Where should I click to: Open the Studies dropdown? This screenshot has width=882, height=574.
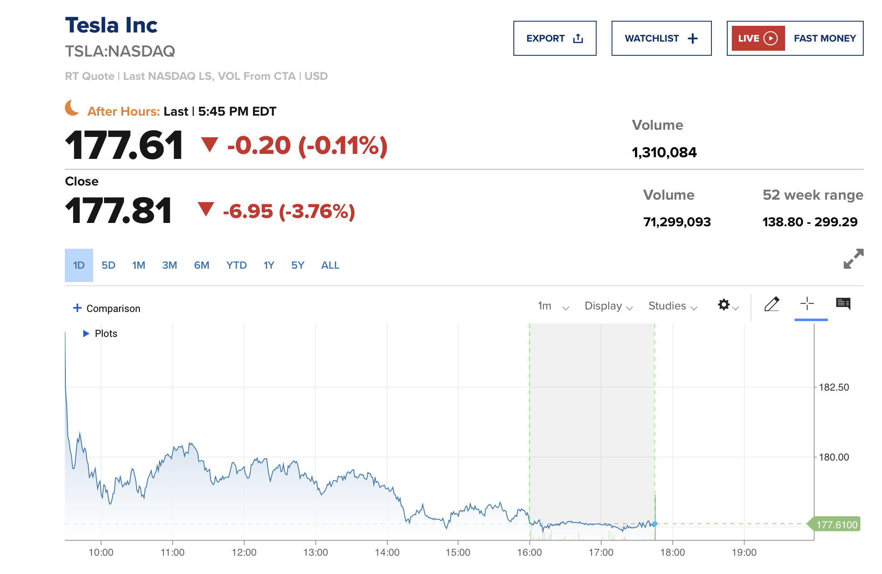pos(672,307)
